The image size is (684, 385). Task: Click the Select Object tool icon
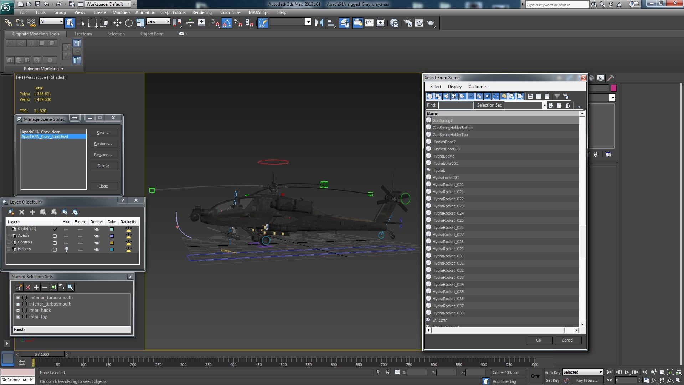[x=70, y=23]
